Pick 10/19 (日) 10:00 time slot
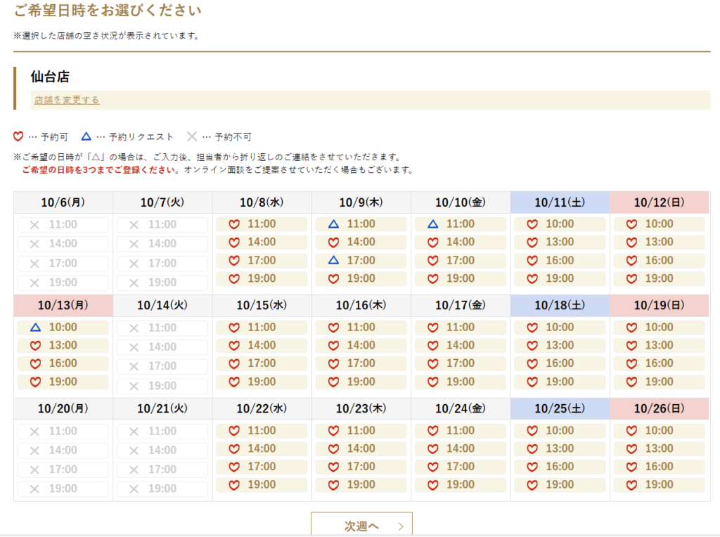Viewport: 720px width, 537px height. (x=659, y=328)
